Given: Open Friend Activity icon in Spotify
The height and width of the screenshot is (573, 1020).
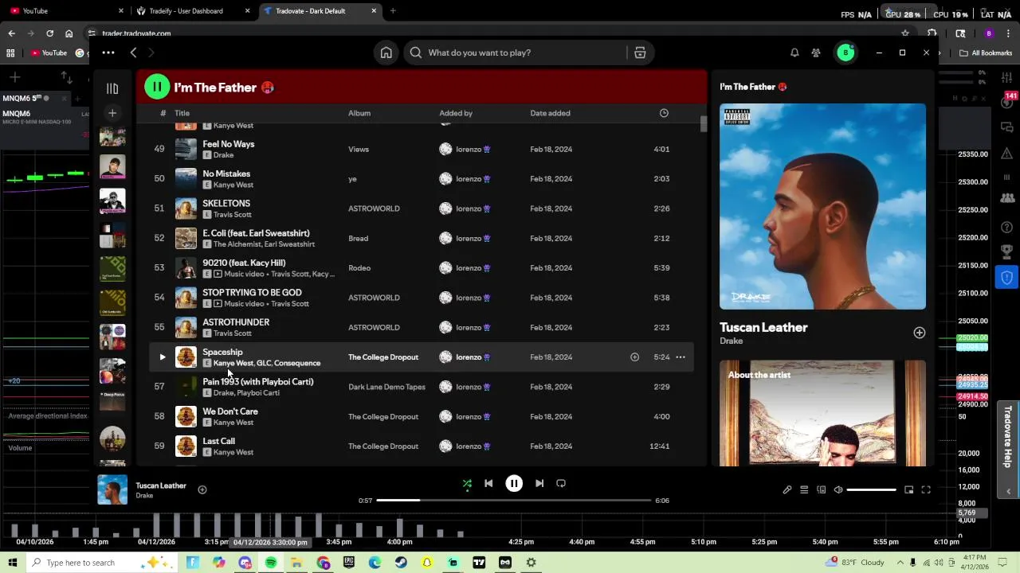Looking at the screenshot, I should (816, 53).
